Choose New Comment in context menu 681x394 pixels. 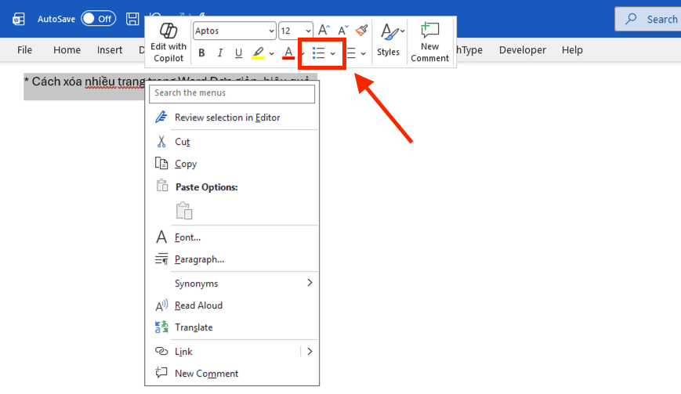click(x=232, y=374)
